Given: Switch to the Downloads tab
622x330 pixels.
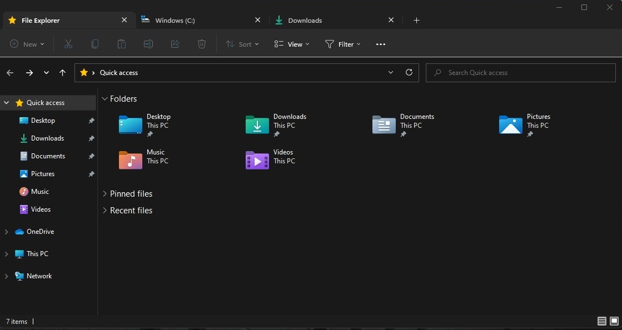Looking at the screenshot, I should (336, 20).
